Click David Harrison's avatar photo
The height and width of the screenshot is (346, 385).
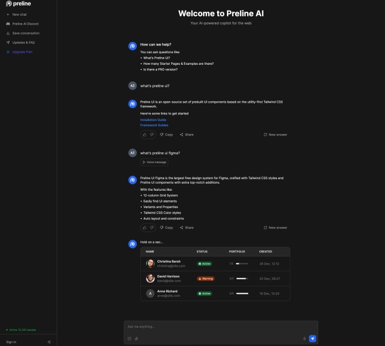(150, 279)
